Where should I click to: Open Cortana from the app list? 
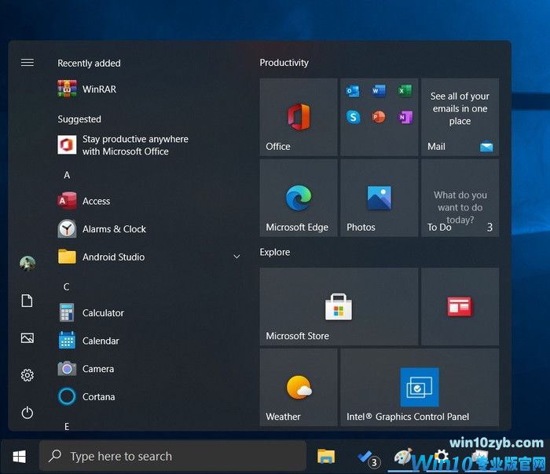tap(98, 397)
